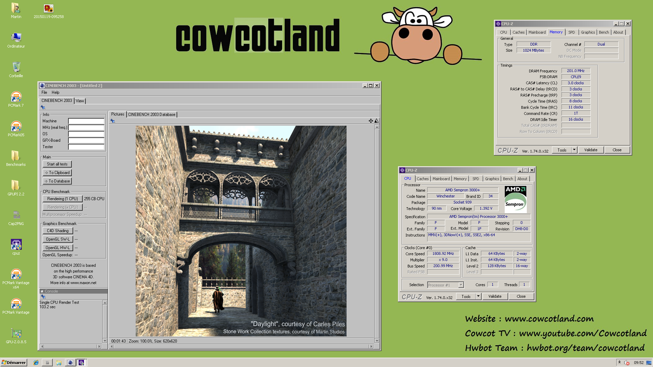Switch to the View tab in CINEBENCH
Screen dimensions: 653x367
click(80, 101)
